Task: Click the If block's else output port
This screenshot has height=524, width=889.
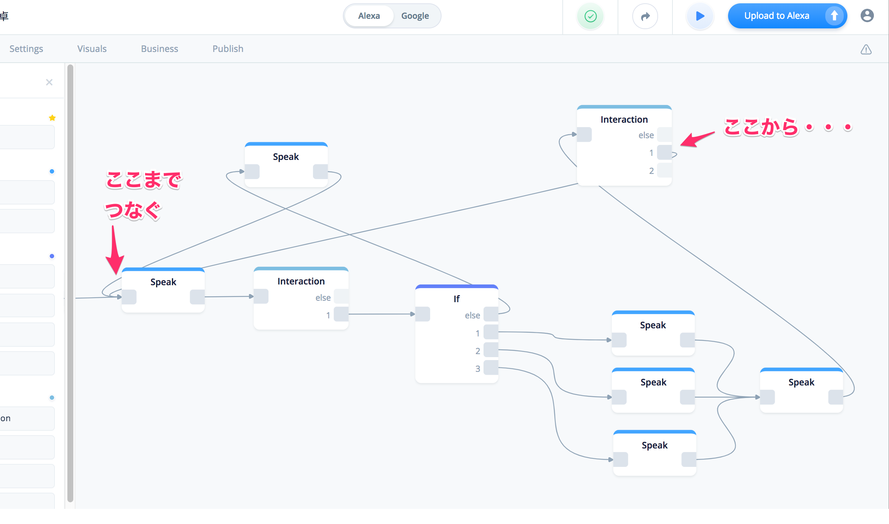Action: [x=491, y=314]
